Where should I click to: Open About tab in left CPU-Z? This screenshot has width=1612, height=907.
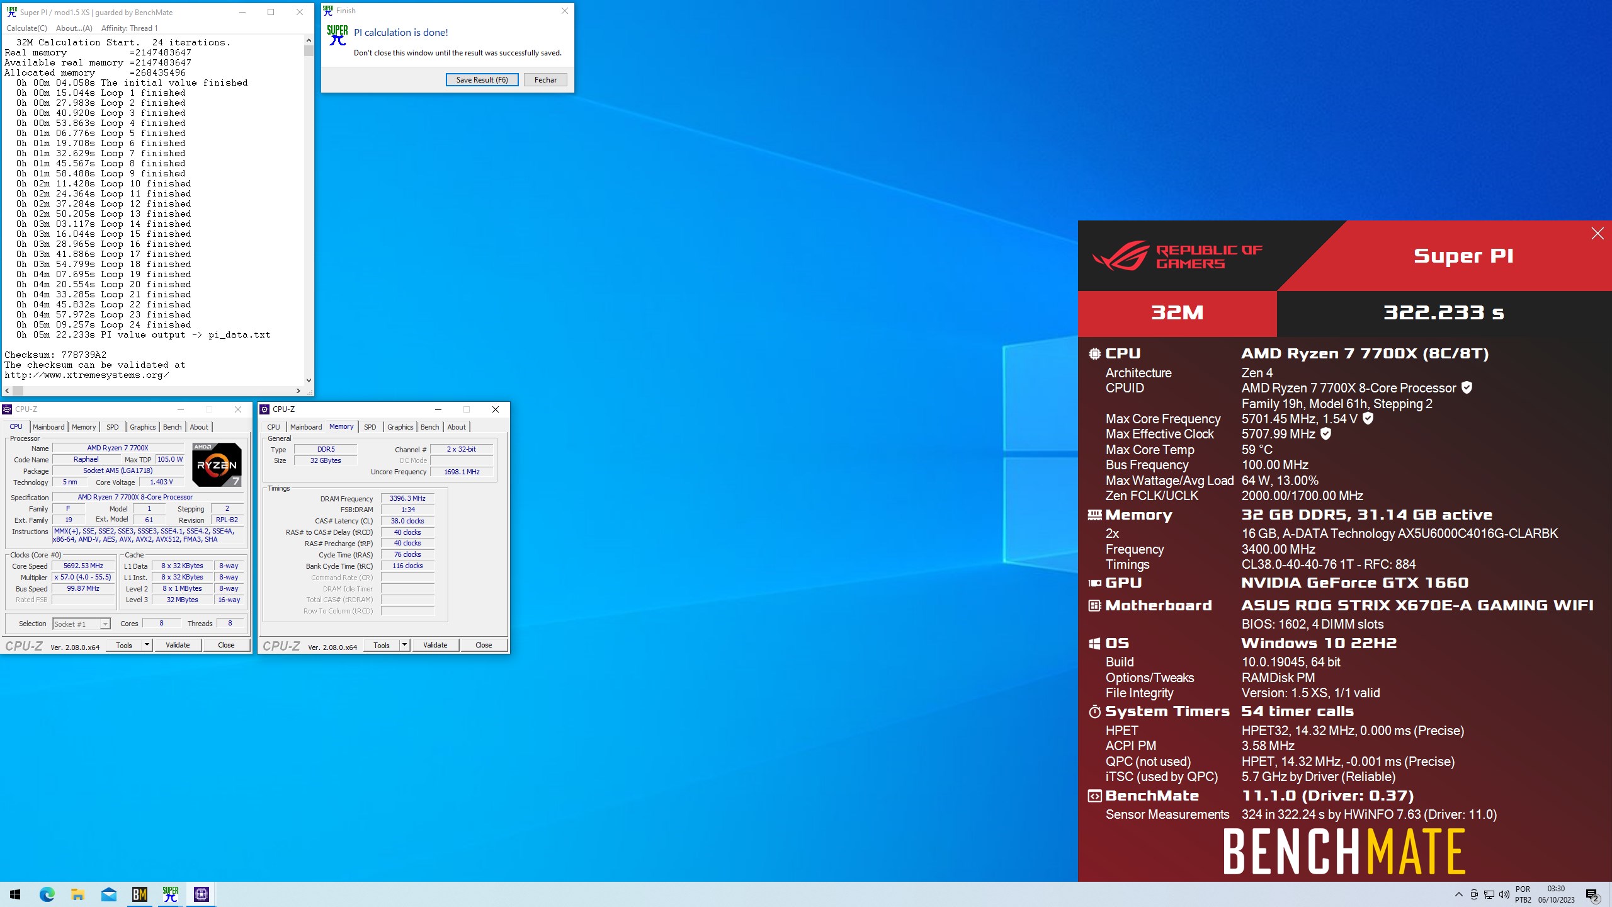(199, 427)
